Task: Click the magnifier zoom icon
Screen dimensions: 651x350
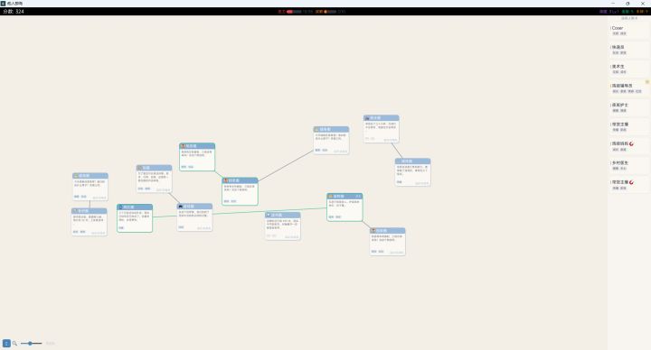Action: [x=14, y=344]
